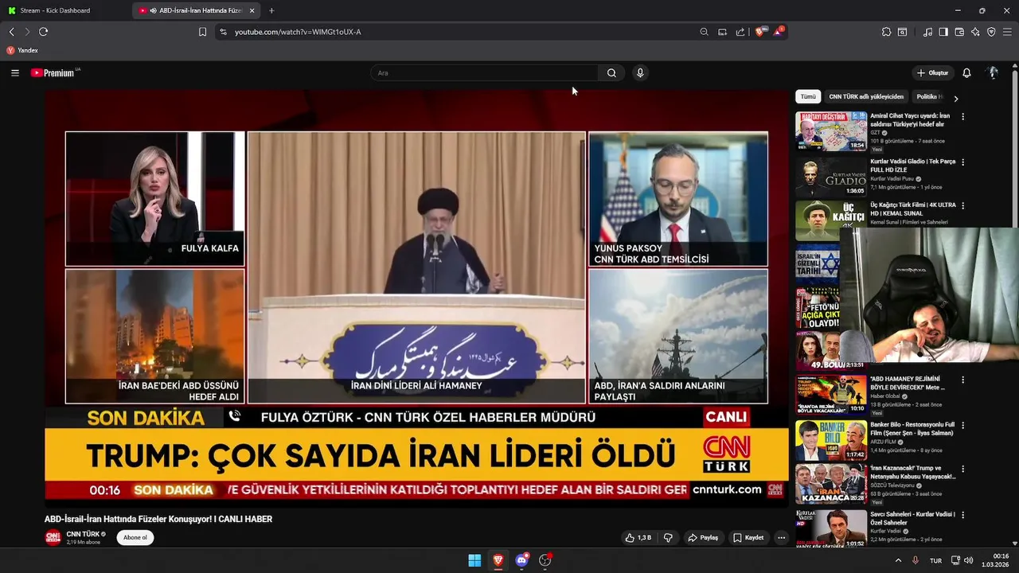Open options for Banker Bilo video
Viewport: 1019px width, 573px height.
(x=962, y=426)
